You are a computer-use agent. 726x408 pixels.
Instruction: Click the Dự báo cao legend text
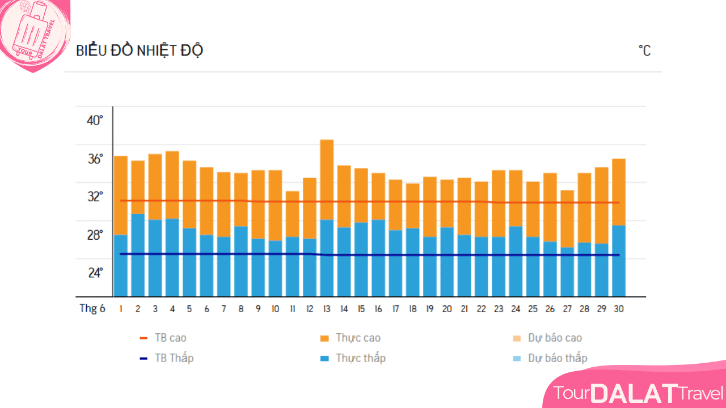555,338
